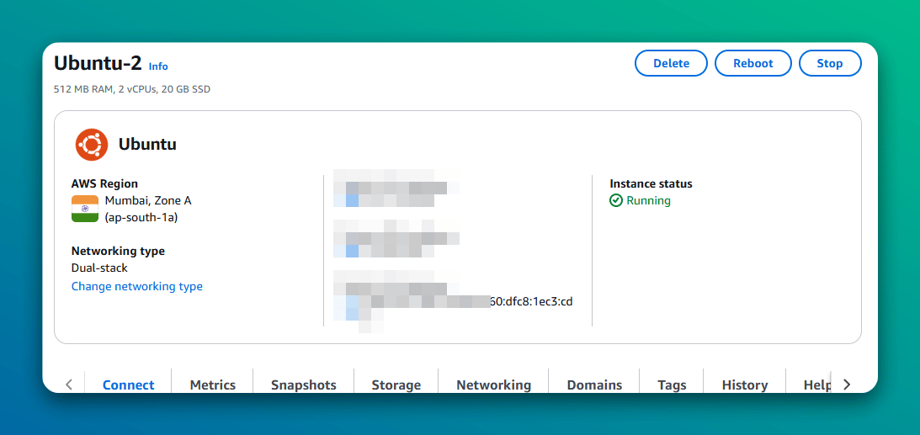Open the Info link beside Ubuntu-2

(158, 66)
